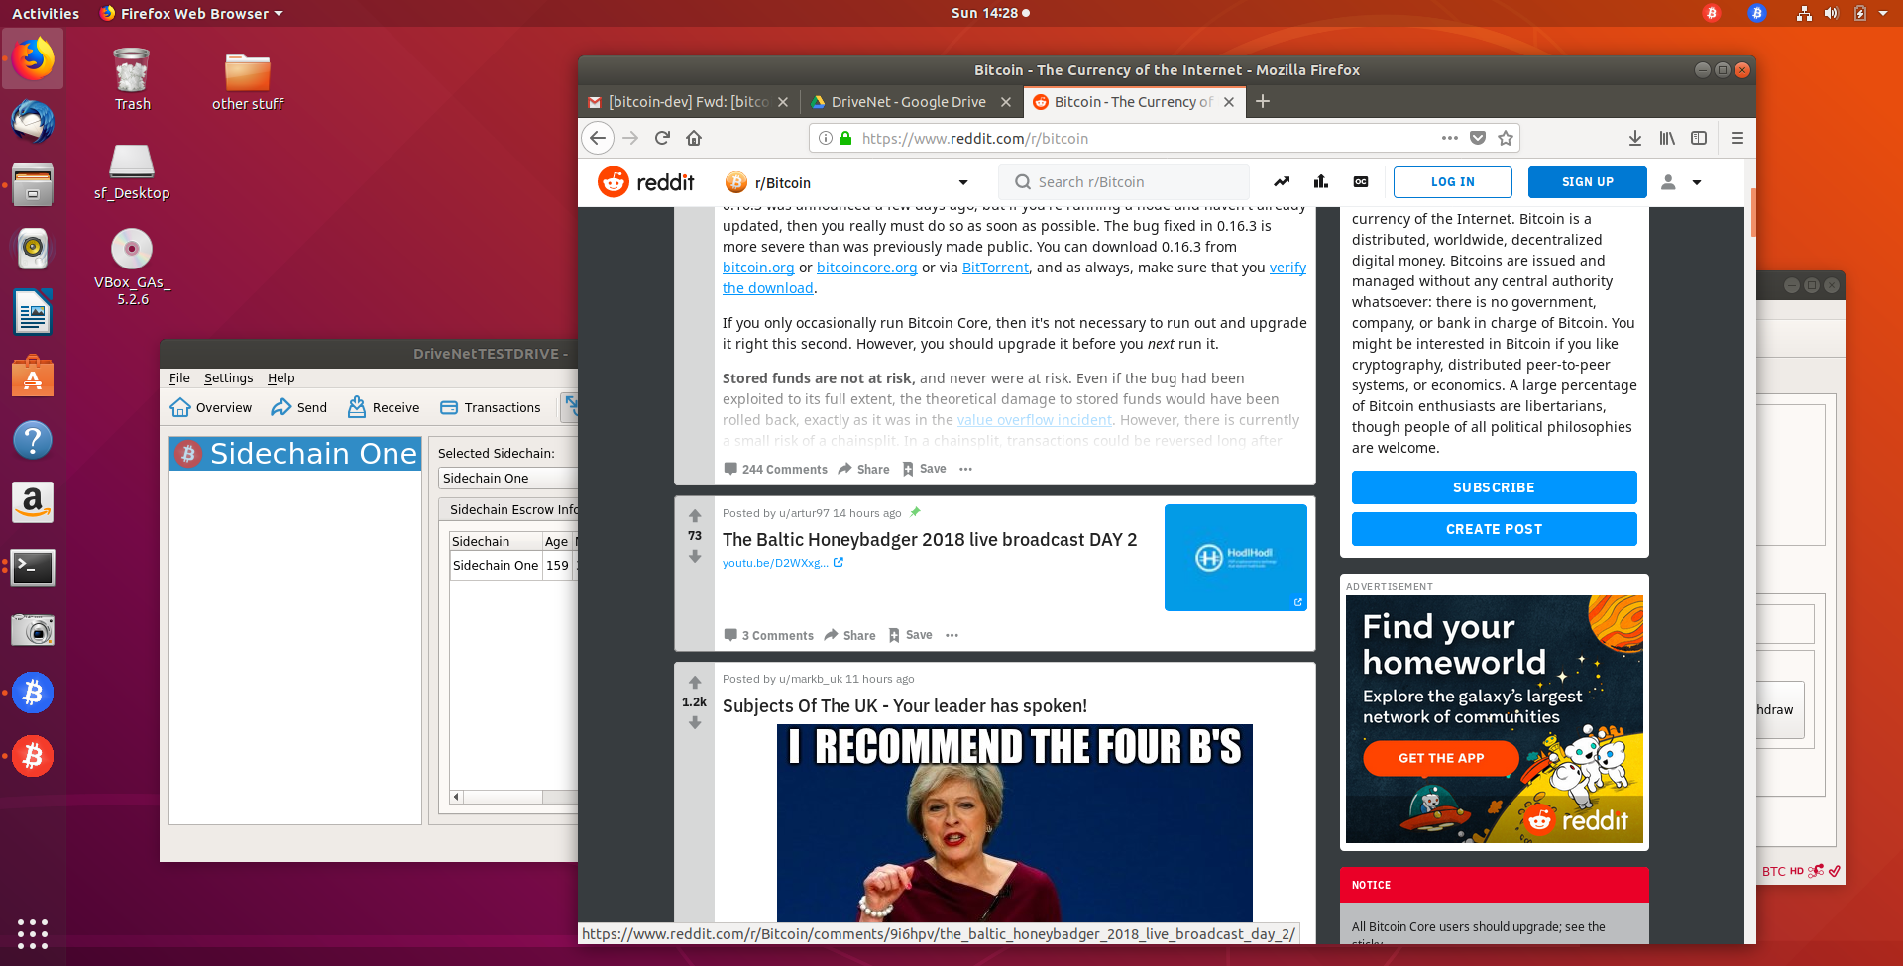The height and width of the screenshot is (966, 1903).
Task: Open Reddit popular trending icon
Action: [x=1282, y=182]
